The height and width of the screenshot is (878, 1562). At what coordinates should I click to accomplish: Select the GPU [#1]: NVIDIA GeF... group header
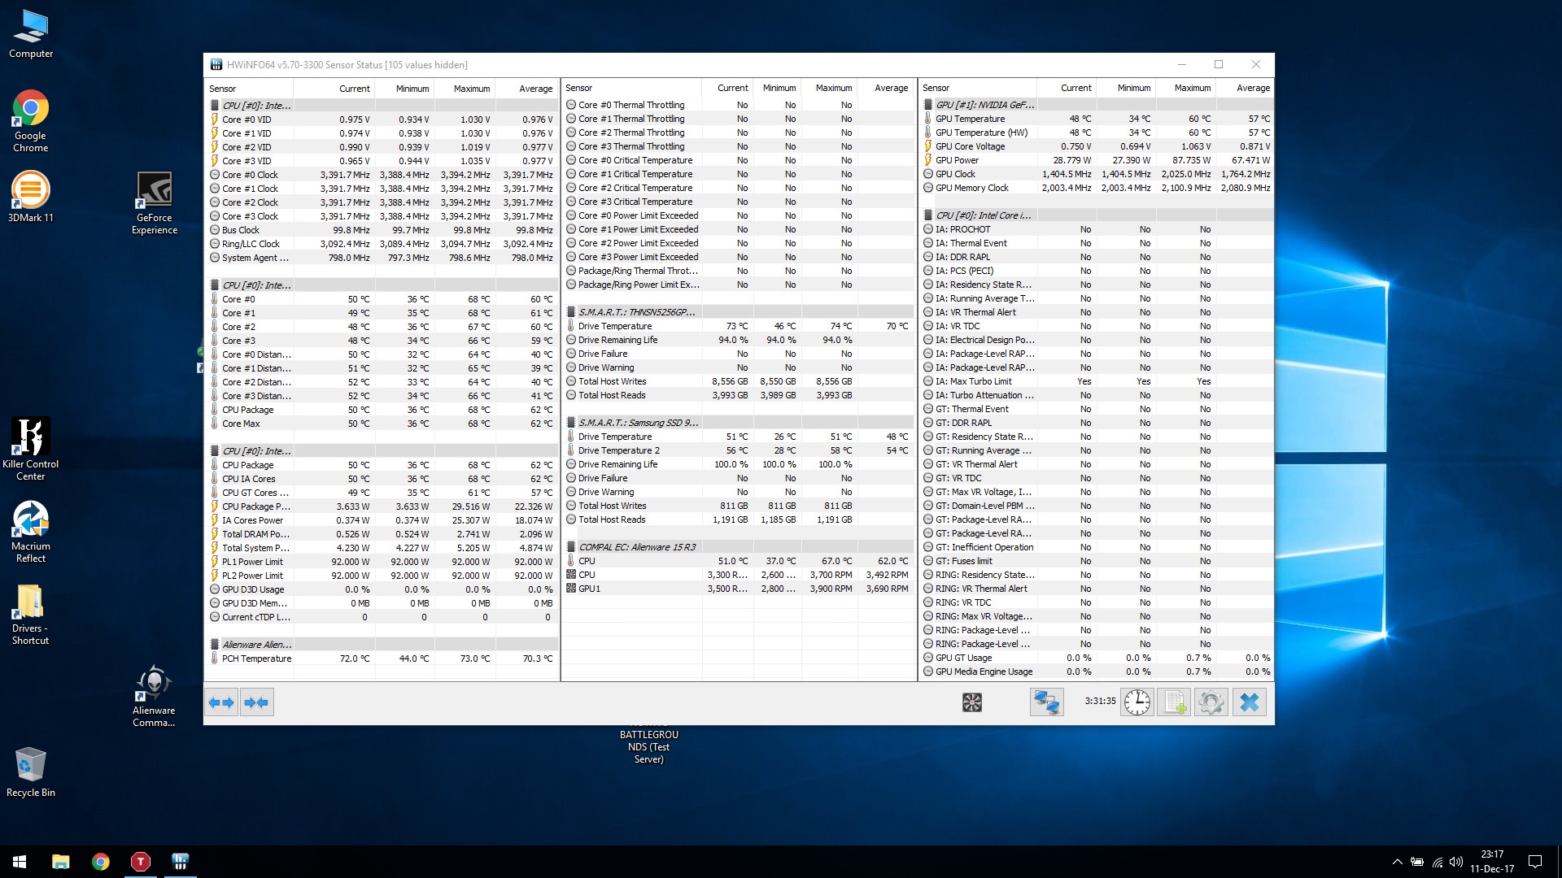point(1097,105)
